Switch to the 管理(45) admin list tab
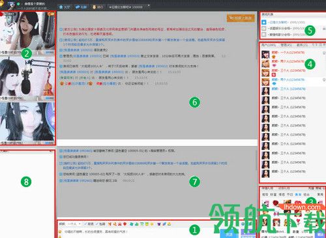Image resolution: width=326 pixels, height=238 pixels. (286, 45)
